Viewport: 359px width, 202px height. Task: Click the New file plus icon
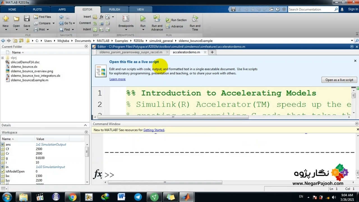6,19
